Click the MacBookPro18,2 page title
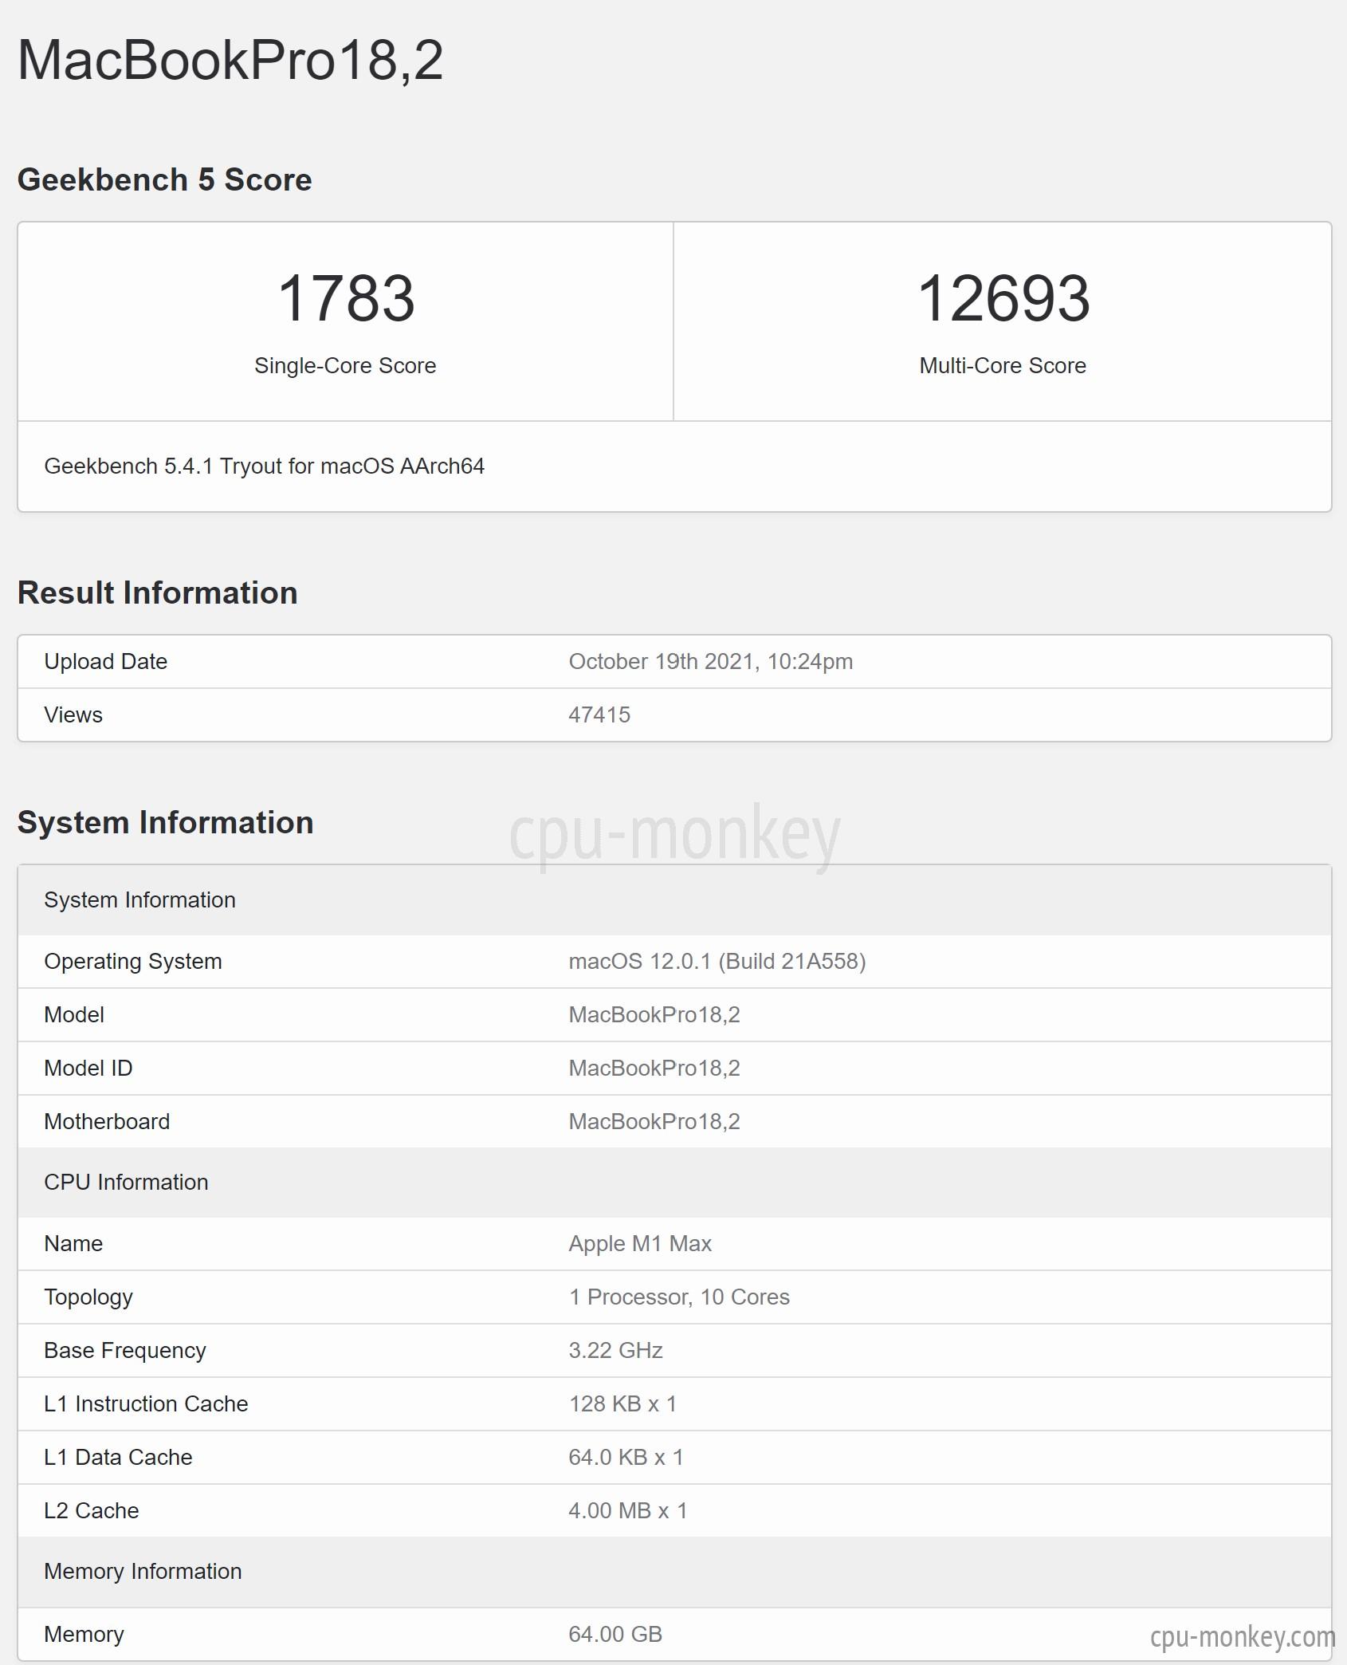Viewport: 1347px width, 1665px height. pos(230,61)
